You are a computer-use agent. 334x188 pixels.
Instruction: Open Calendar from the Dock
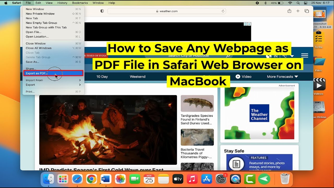coord(149,179)
